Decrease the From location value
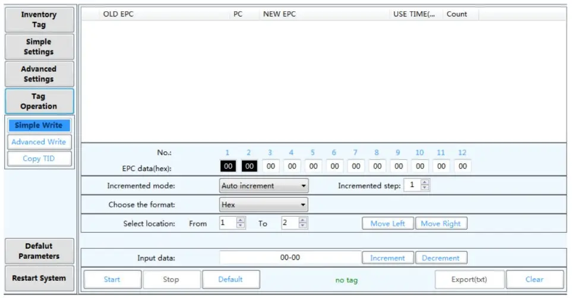 pyautogui.click(x=241, y=226)
